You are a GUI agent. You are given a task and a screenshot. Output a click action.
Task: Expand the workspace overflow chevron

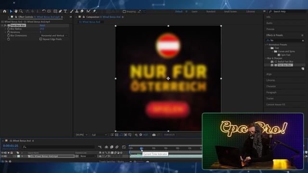point(264,12)
